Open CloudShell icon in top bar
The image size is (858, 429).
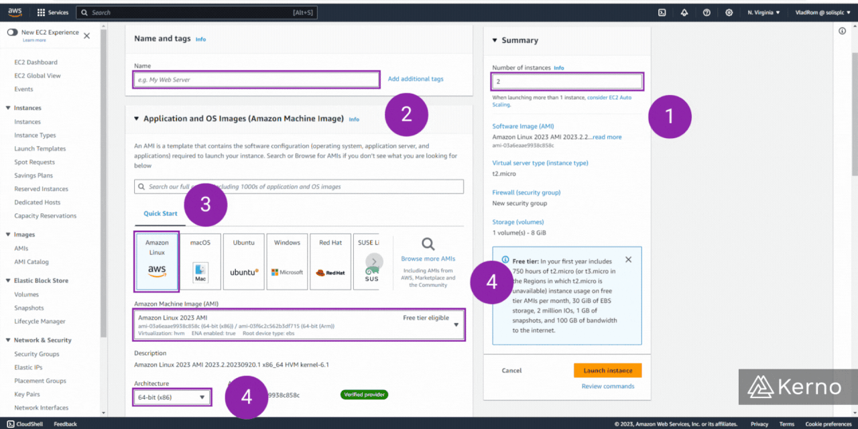tap(662, 12)
